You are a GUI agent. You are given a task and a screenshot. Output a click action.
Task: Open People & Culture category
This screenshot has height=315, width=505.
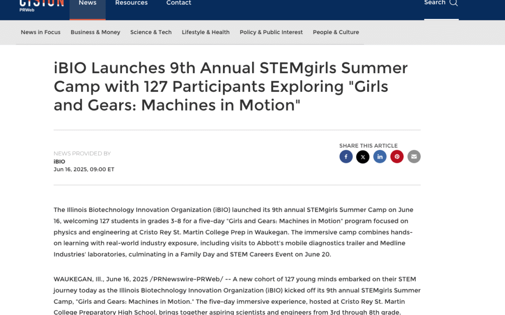[336, 32]
